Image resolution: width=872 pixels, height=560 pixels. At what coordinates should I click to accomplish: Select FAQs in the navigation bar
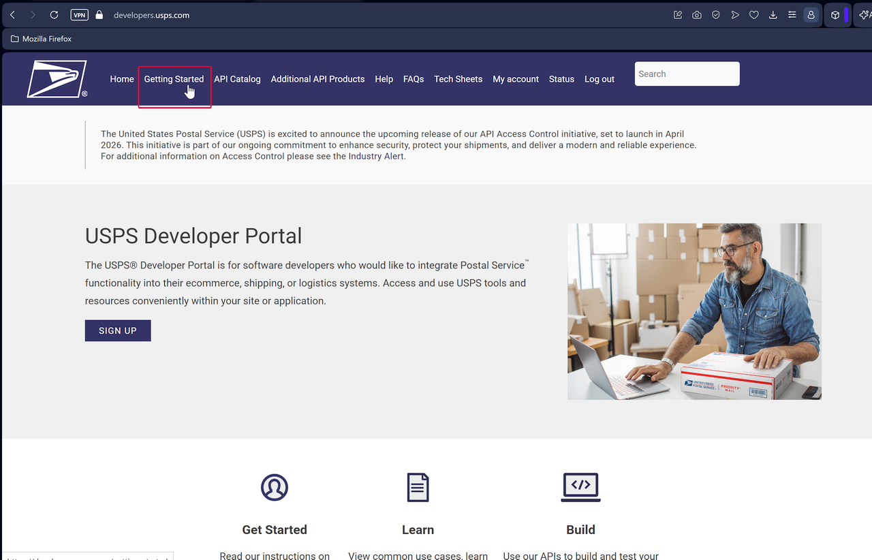pyautogui.click(x=414, y=79)
